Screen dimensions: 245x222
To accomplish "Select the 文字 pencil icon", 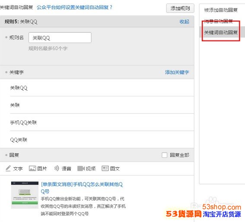I will [x=8, y=168].
